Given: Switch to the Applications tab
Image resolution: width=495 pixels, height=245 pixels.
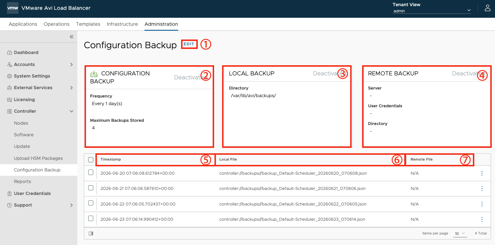Looking at the screenshot, I should tap(23, 24).
